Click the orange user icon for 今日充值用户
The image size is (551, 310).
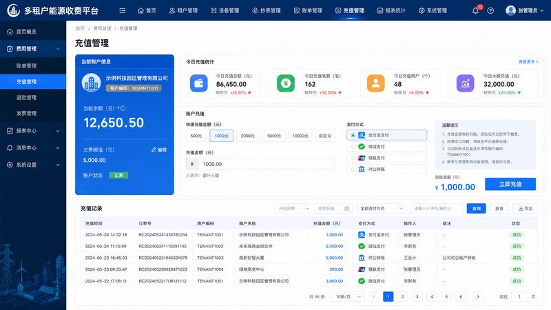tap(375, 83)
